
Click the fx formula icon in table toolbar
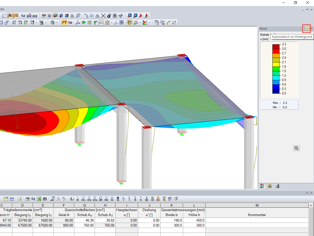[x=59, y=199]
